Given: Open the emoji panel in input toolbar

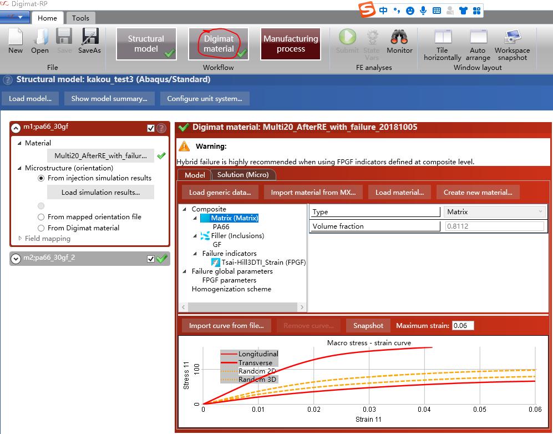Looking at the screenshot, I should point(410,11).
